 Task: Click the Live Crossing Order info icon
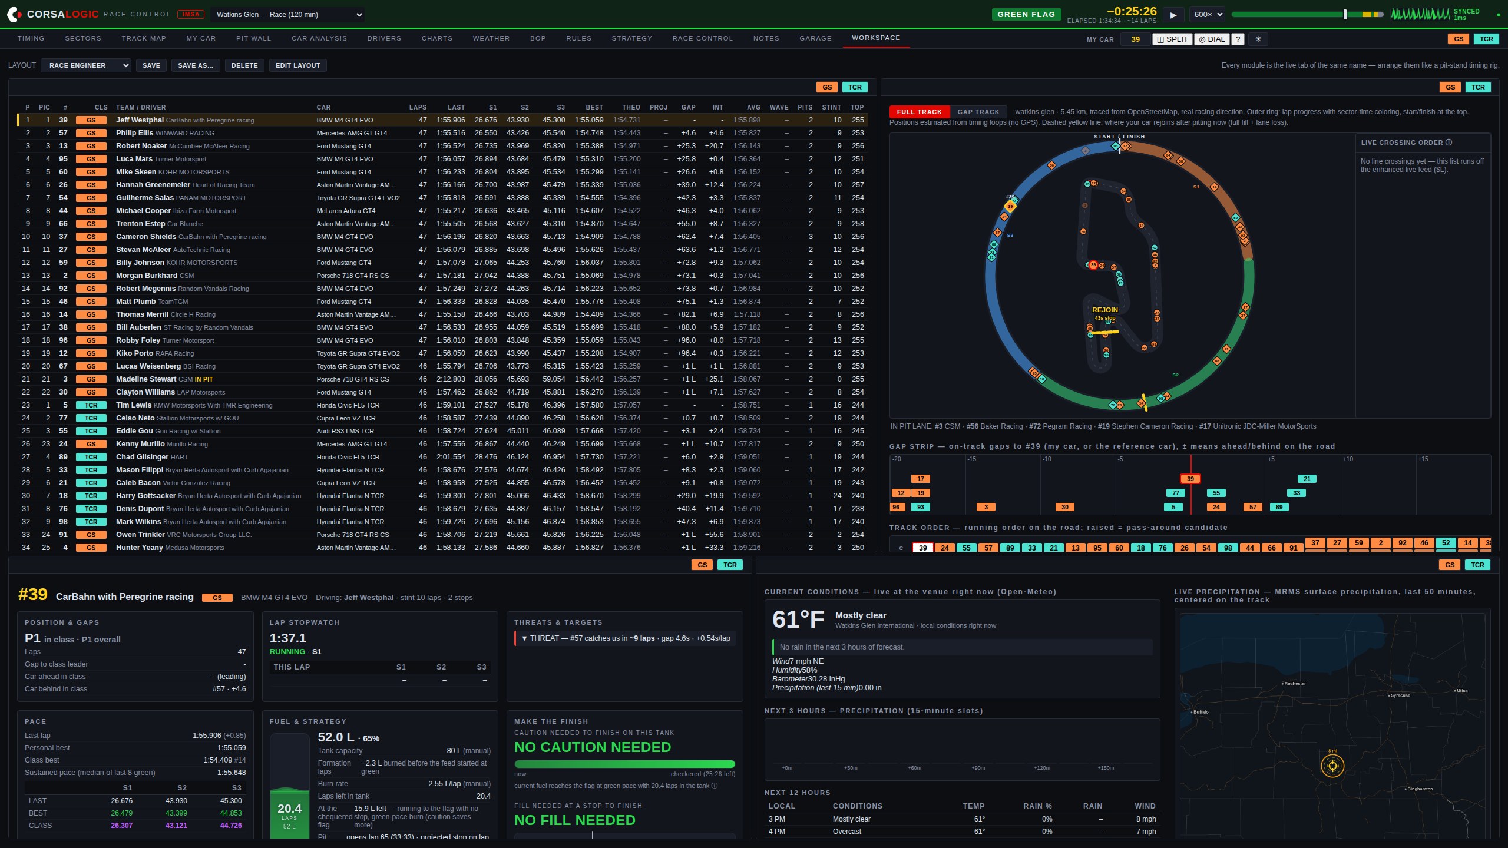(1449, 143)
